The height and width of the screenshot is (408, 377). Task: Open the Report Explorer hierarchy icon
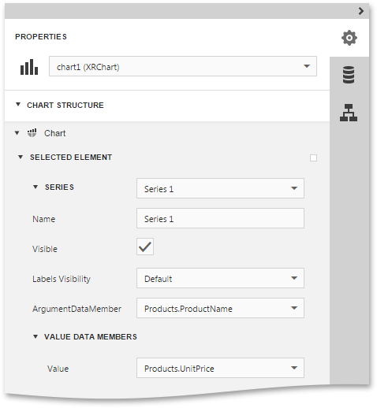point(349,113)
